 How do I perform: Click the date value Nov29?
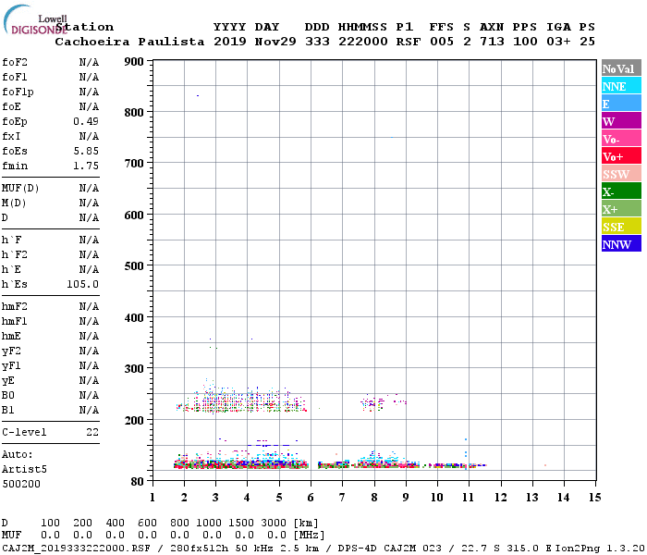tap(275, 42)
